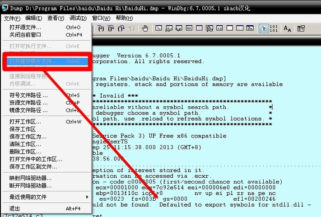The image size is (321, 217).
Task: Choose 打开源文件... menu entry
Action: (x=47, y=27)
